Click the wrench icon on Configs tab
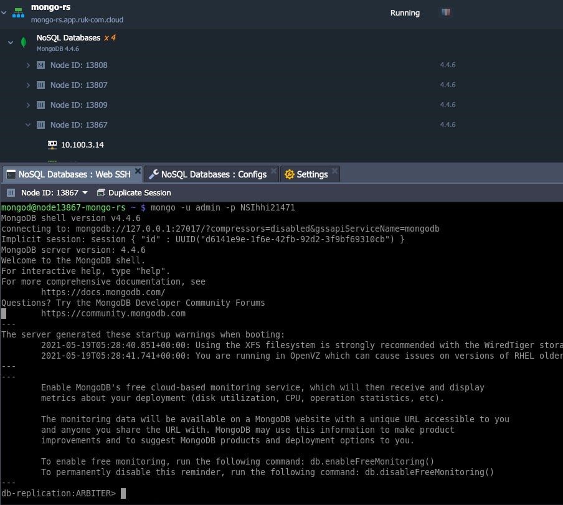This screenshot has width=563, height=505. click(x=154, y=174)
